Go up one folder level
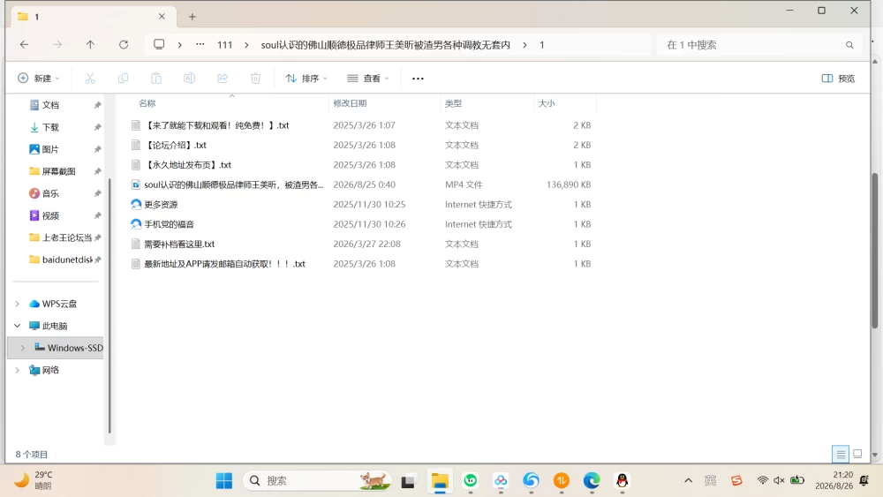The image size is (883, 497). click(x=90, y=44)
